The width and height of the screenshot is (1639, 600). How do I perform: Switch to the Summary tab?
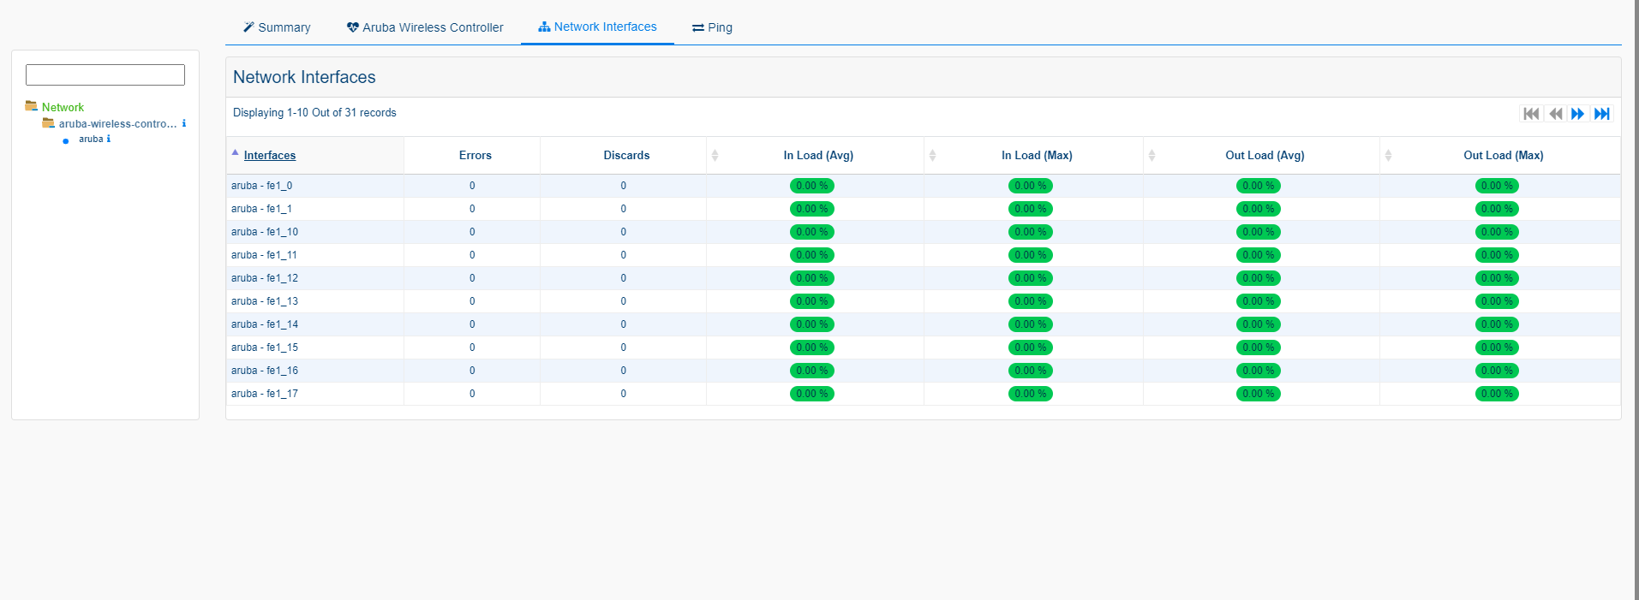[277, 27]
